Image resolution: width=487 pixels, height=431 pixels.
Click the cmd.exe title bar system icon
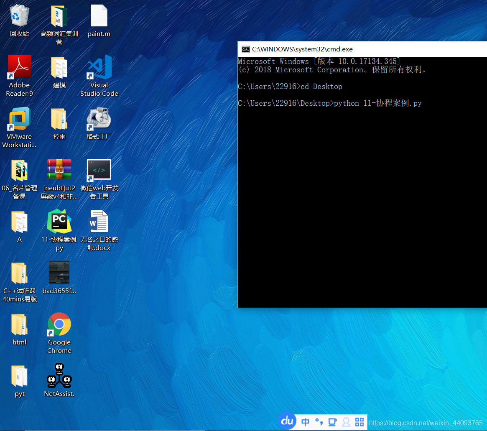pos(246,49)
